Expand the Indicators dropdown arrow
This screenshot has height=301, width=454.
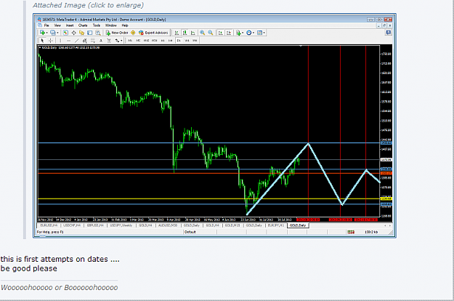243,33
